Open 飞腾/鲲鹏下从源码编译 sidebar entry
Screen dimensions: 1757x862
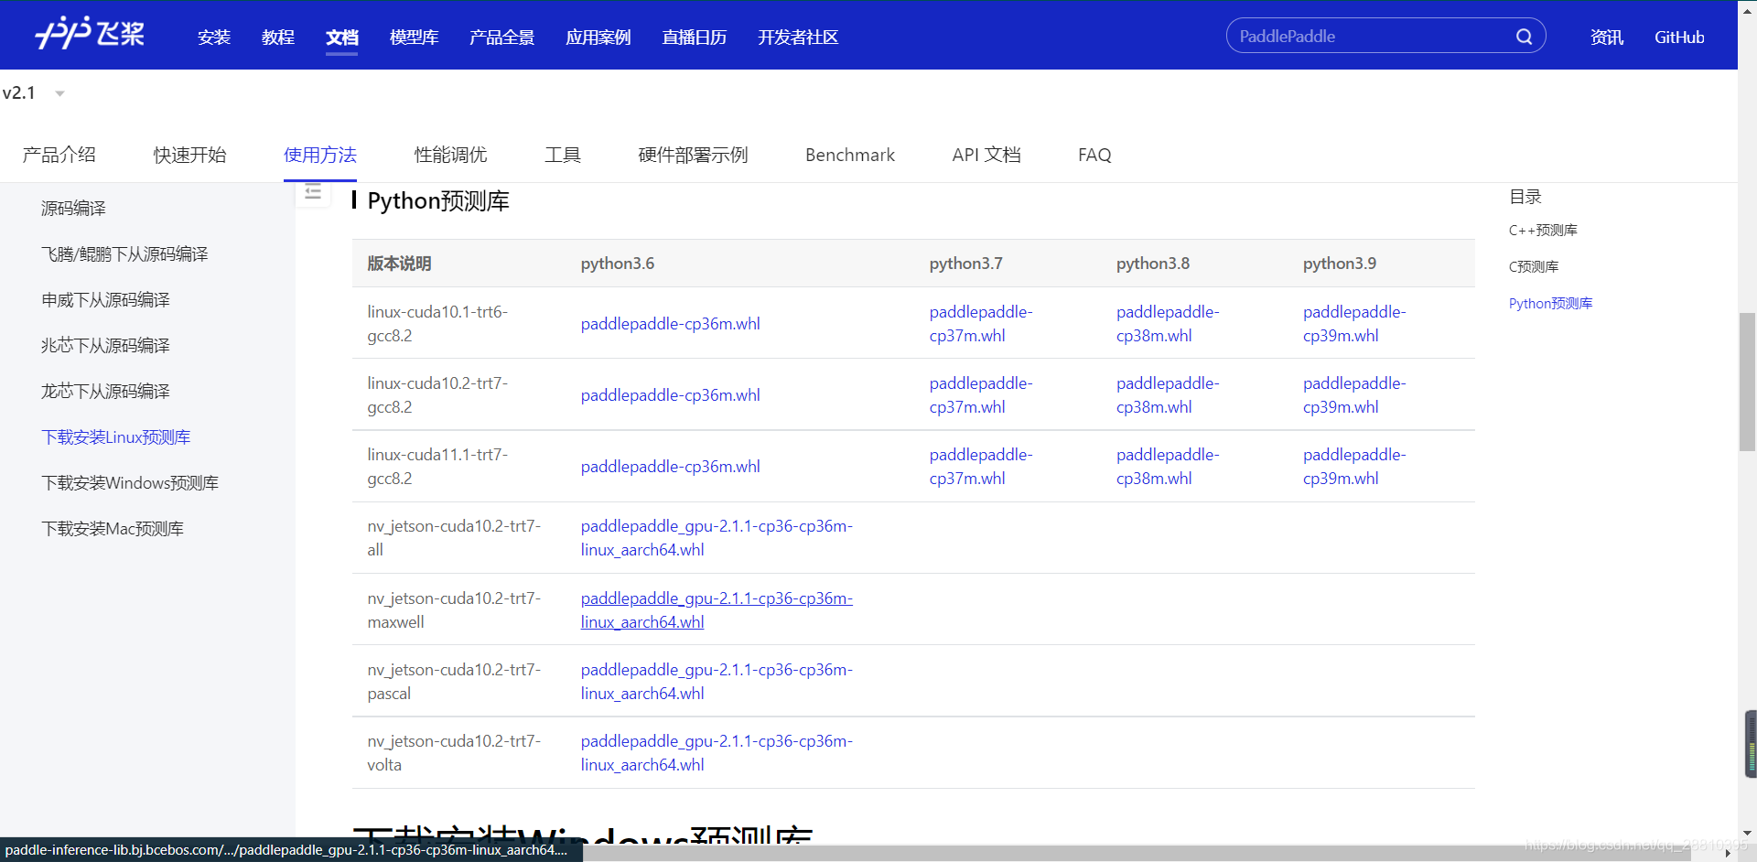pyautogui.click(x=124, y=254)
